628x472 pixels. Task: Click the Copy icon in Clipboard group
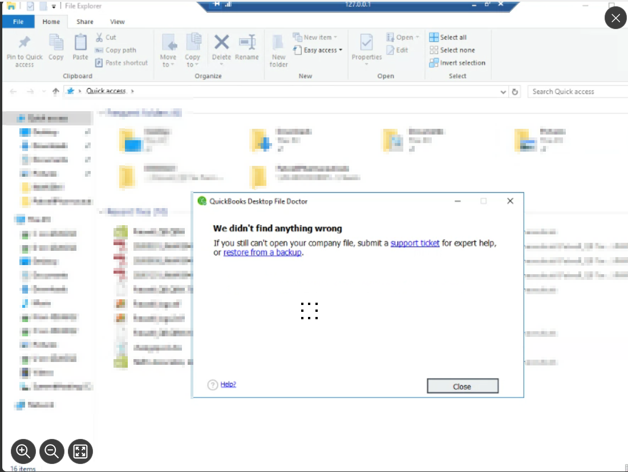pyautogui.click(x=56, y=42)
